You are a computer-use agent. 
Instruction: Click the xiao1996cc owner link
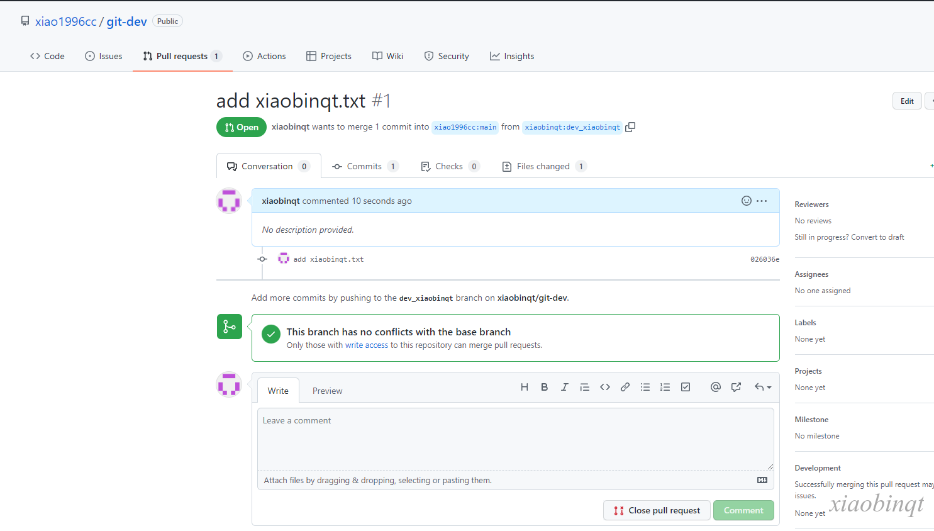pyautogui.click(x=66, y=21)
